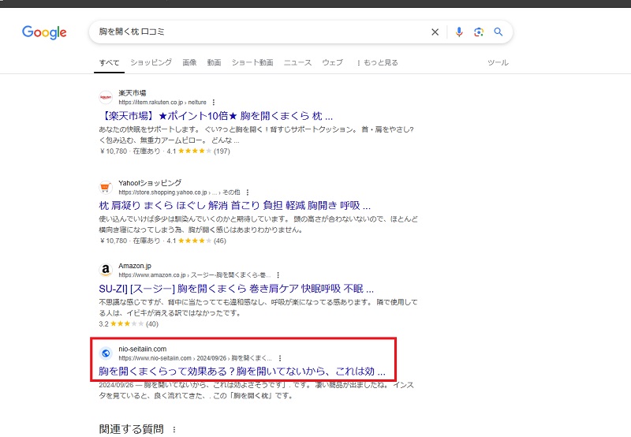The height and width of the screenshot is (437, 631).
Task: Open the SU-ZI [スージー] Amazon result link
Action: 236,289
